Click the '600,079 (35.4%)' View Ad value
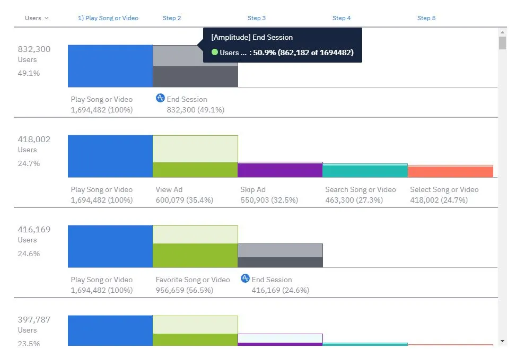516x357 pixels. tap(185, 200)
